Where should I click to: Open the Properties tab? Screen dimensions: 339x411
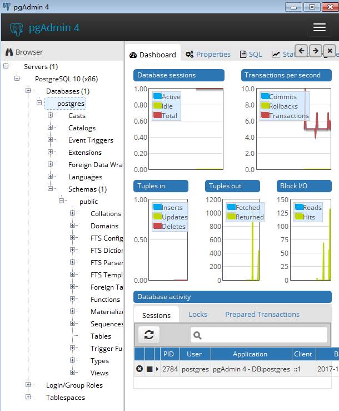point(208,54)
